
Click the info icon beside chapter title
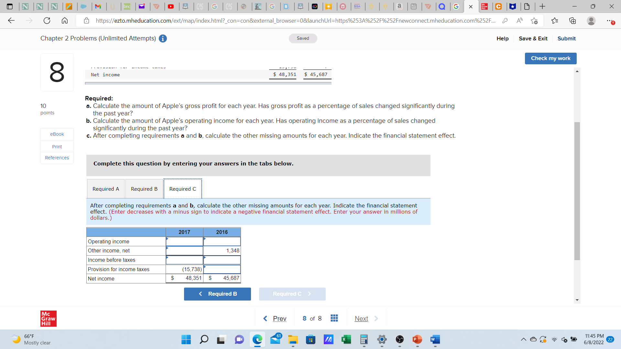coord(163,38)
